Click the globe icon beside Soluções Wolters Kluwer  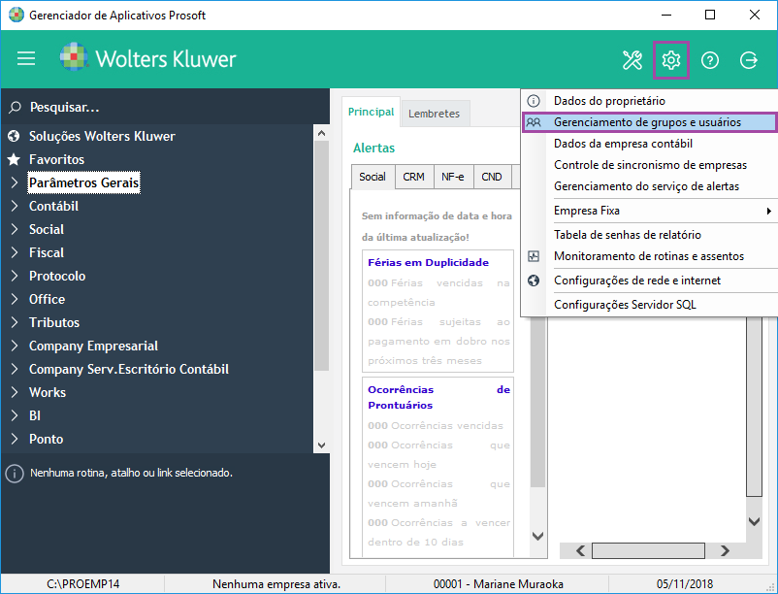pyautogui.click(x=14, y=136)
